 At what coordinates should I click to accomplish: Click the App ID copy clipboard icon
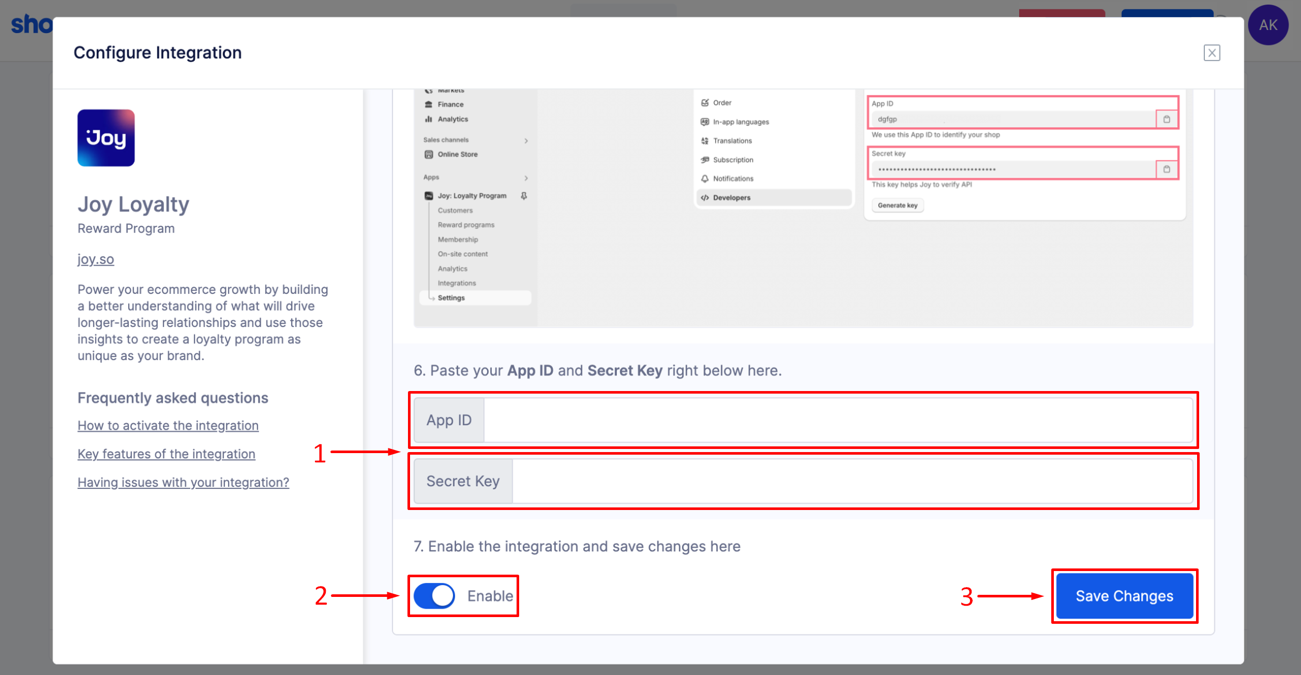coord(1167,119)
